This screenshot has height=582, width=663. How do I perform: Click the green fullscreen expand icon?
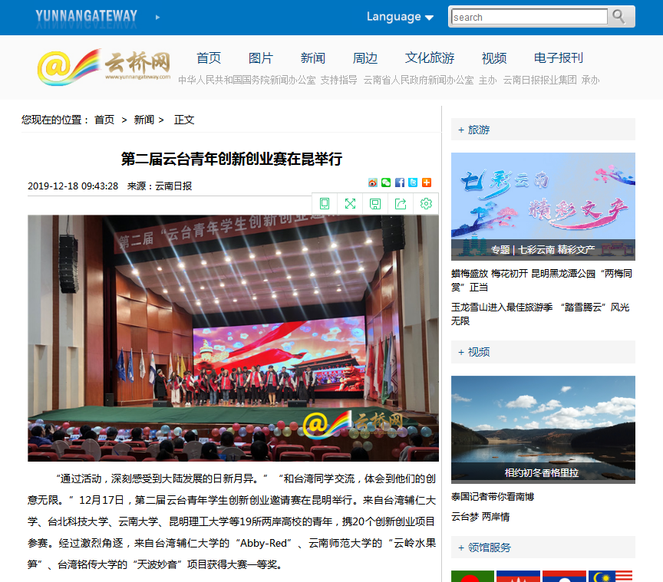(350, 203)
